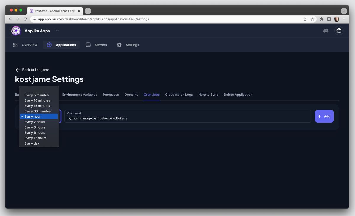This screenshot has width=355, height=216.
Task: Choose Every day from schedule list
Action: tap(32, 143)
